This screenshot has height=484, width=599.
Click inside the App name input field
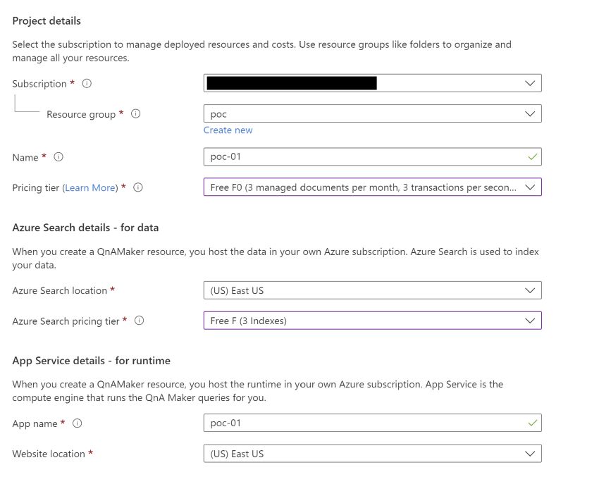click(x=317, y=423)
